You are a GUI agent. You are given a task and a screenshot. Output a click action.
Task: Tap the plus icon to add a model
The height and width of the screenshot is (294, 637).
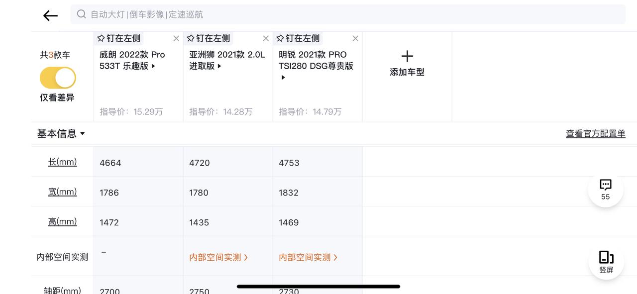coord(407,56)
